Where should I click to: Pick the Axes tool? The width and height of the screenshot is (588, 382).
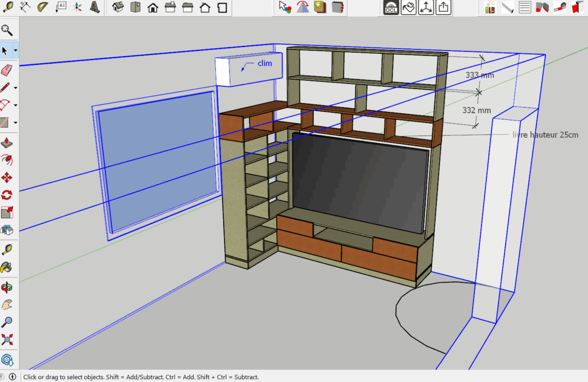click(78, 7)
